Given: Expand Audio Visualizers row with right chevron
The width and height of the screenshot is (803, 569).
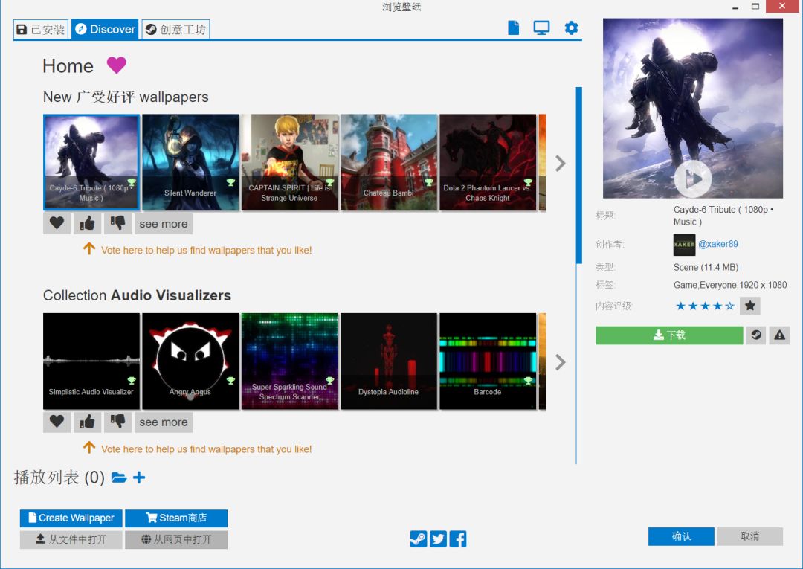Looking at the screenshot, I should [561, 362].
